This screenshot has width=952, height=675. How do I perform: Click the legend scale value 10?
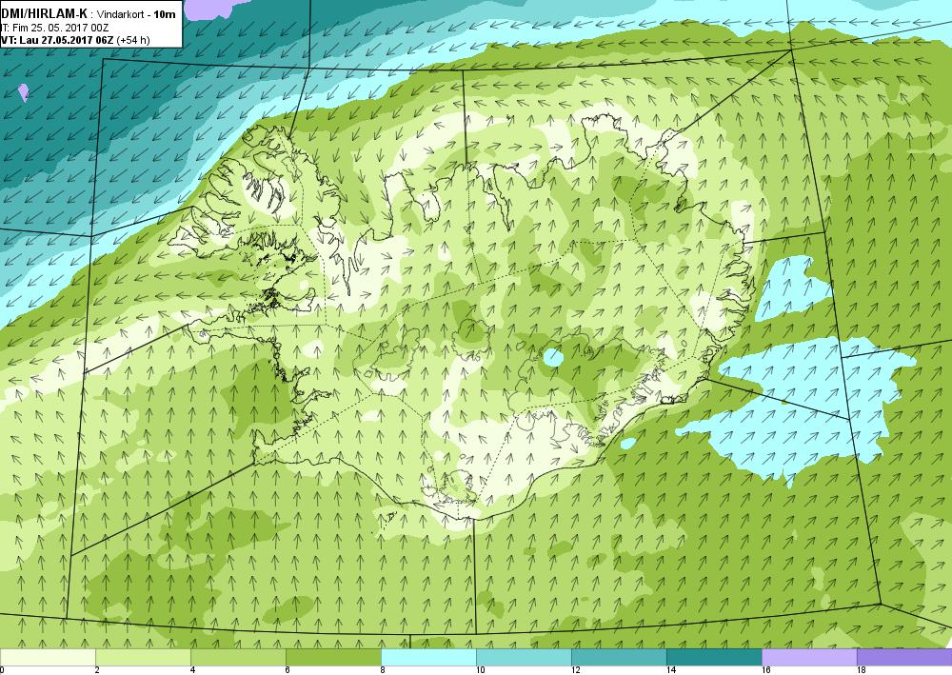tap(480, 670)
